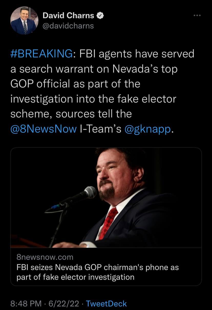The height and width of the screenshot is (310, 212).
Task: Click the 8:48 PM timestamp
Action: (26, 304)
